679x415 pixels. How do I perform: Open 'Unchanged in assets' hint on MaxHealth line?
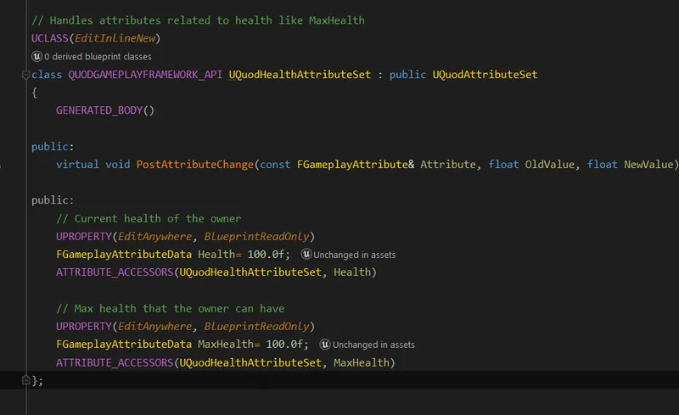coord(373,345)
